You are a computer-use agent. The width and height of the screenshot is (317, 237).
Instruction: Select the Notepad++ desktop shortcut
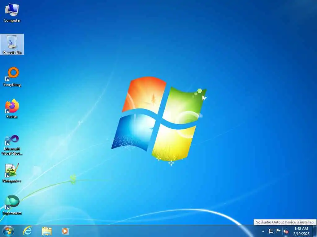click(x=12, y=173)
